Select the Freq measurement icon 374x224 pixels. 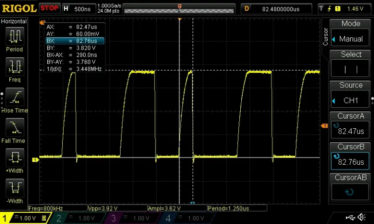tap(15, 67)
